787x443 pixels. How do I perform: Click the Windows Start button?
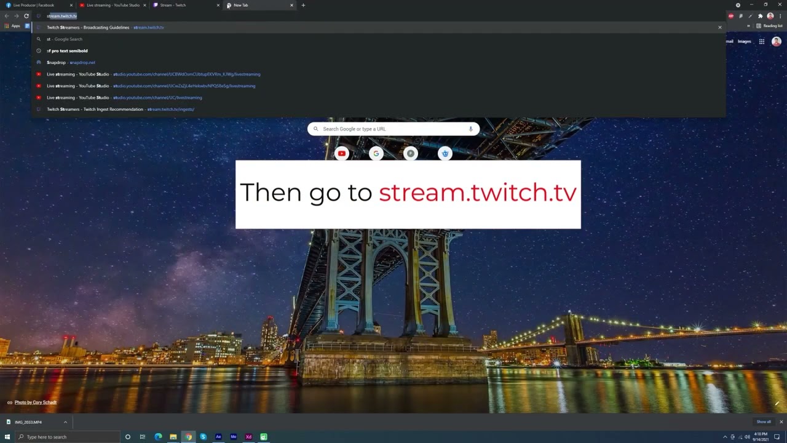(x=7, y=437)
